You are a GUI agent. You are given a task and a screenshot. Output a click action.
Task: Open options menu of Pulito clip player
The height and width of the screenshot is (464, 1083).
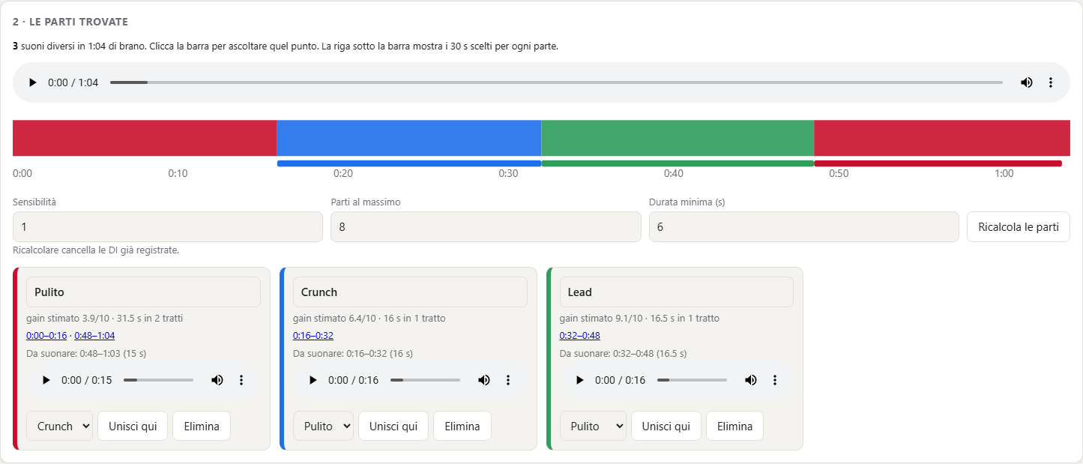coord(241,380)
